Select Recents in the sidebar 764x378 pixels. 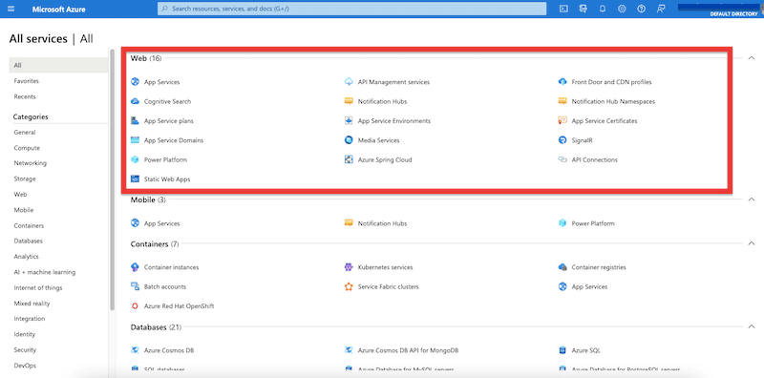[x=25, y=96]
